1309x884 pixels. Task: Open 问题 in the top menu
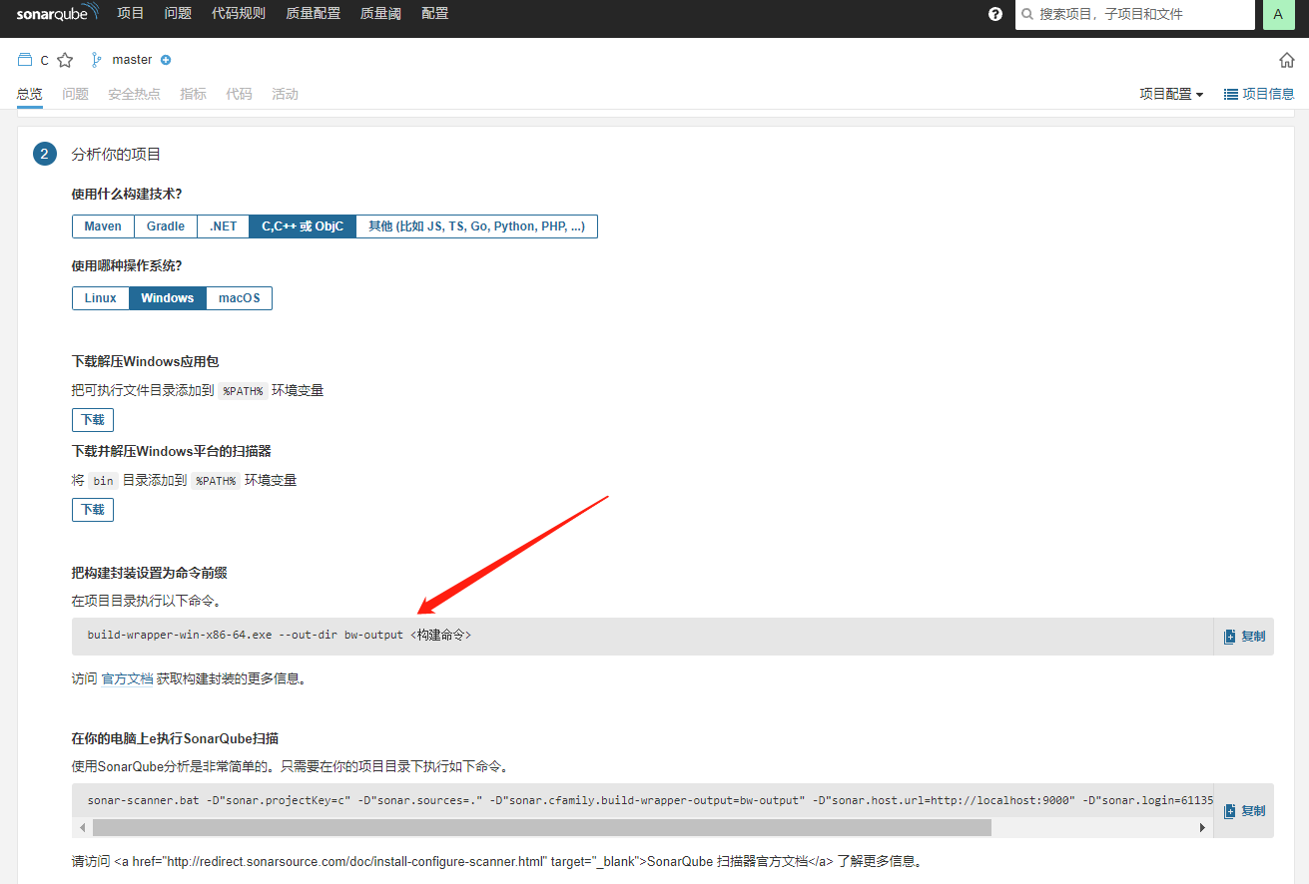178,14
